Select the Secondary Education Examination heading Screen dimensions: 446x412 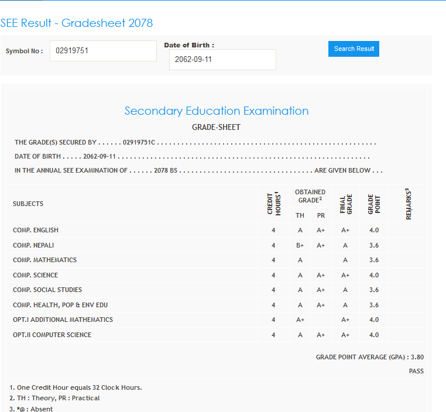tap(217, 111)
